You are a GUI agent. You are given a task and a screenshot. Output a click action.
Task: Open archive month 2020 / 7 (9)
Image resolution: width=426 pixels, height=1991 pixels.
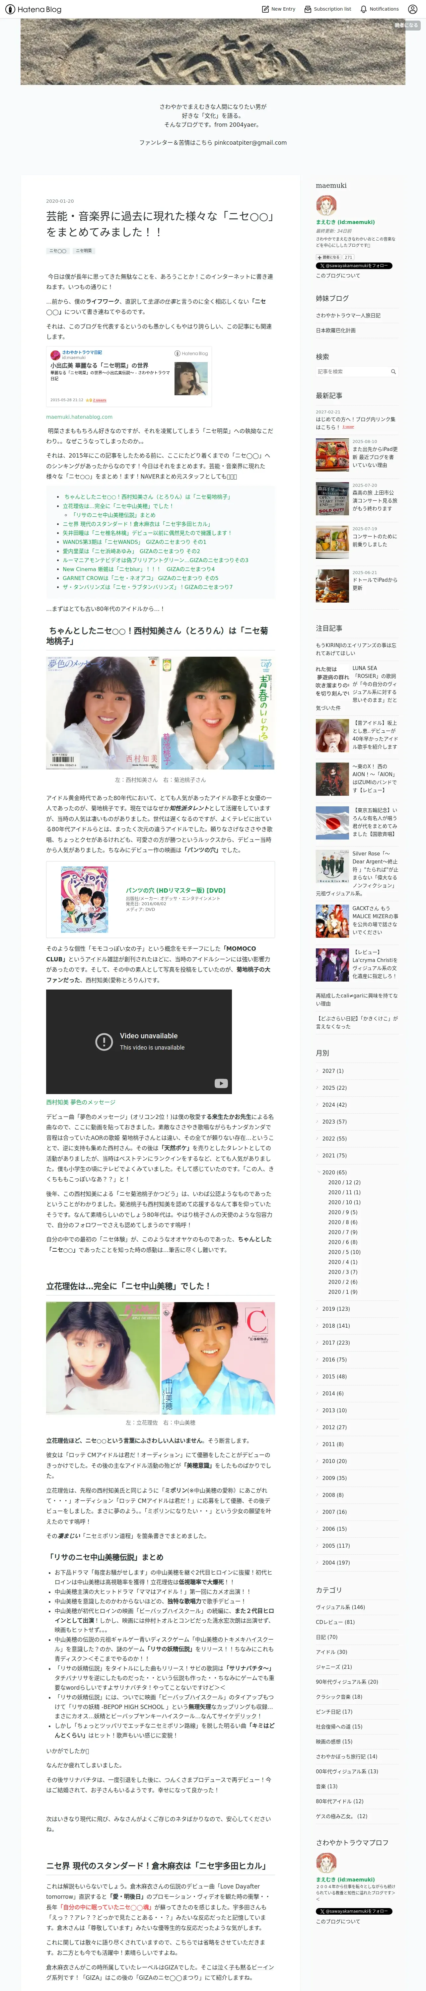point(342,1232)
